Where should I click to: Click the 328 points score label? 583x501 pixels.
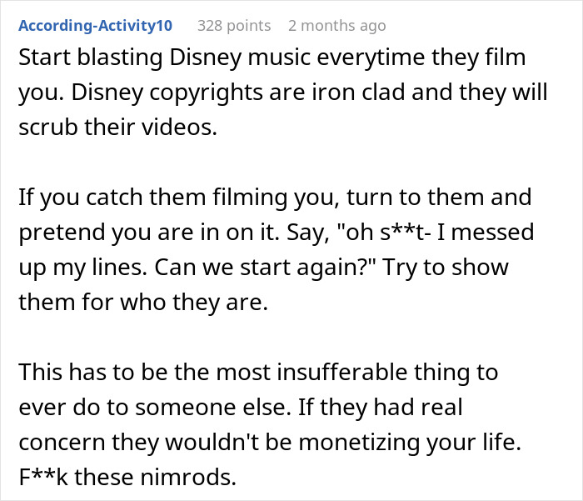click(x=234, y=26)
